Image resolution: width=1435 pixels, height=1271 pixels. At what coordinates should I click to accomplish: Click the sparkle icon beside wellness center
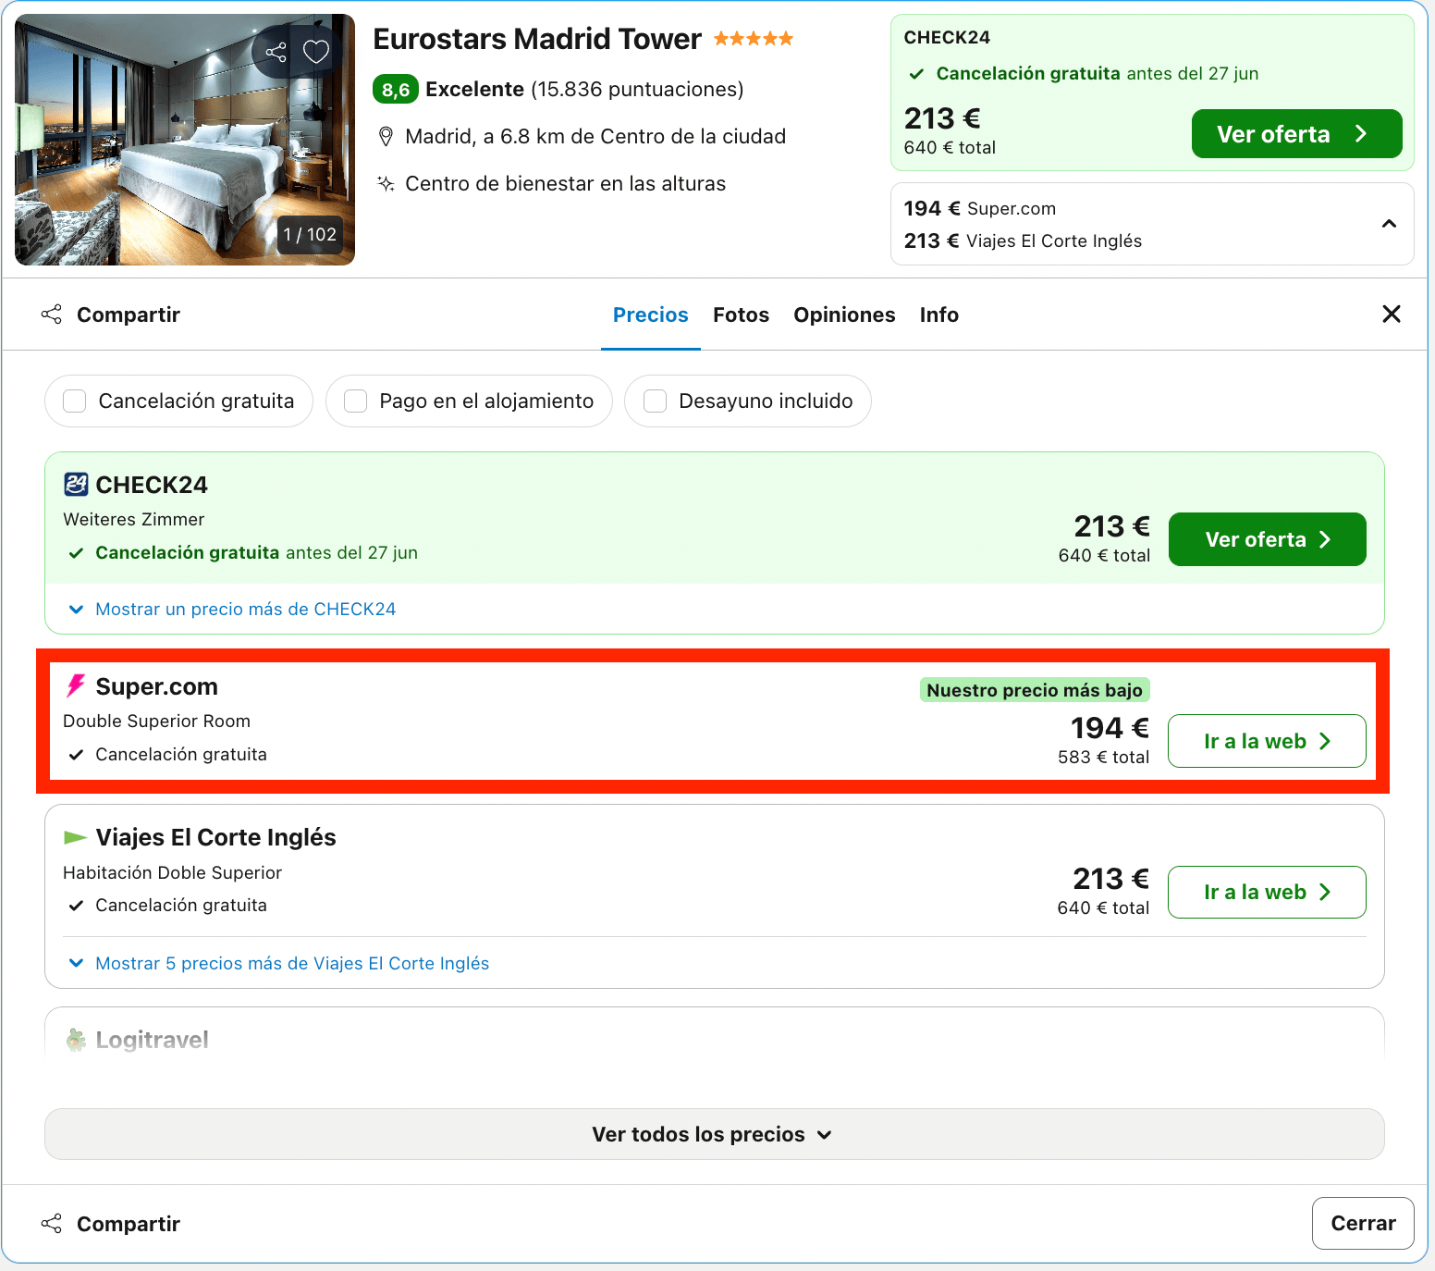[386, 183]
